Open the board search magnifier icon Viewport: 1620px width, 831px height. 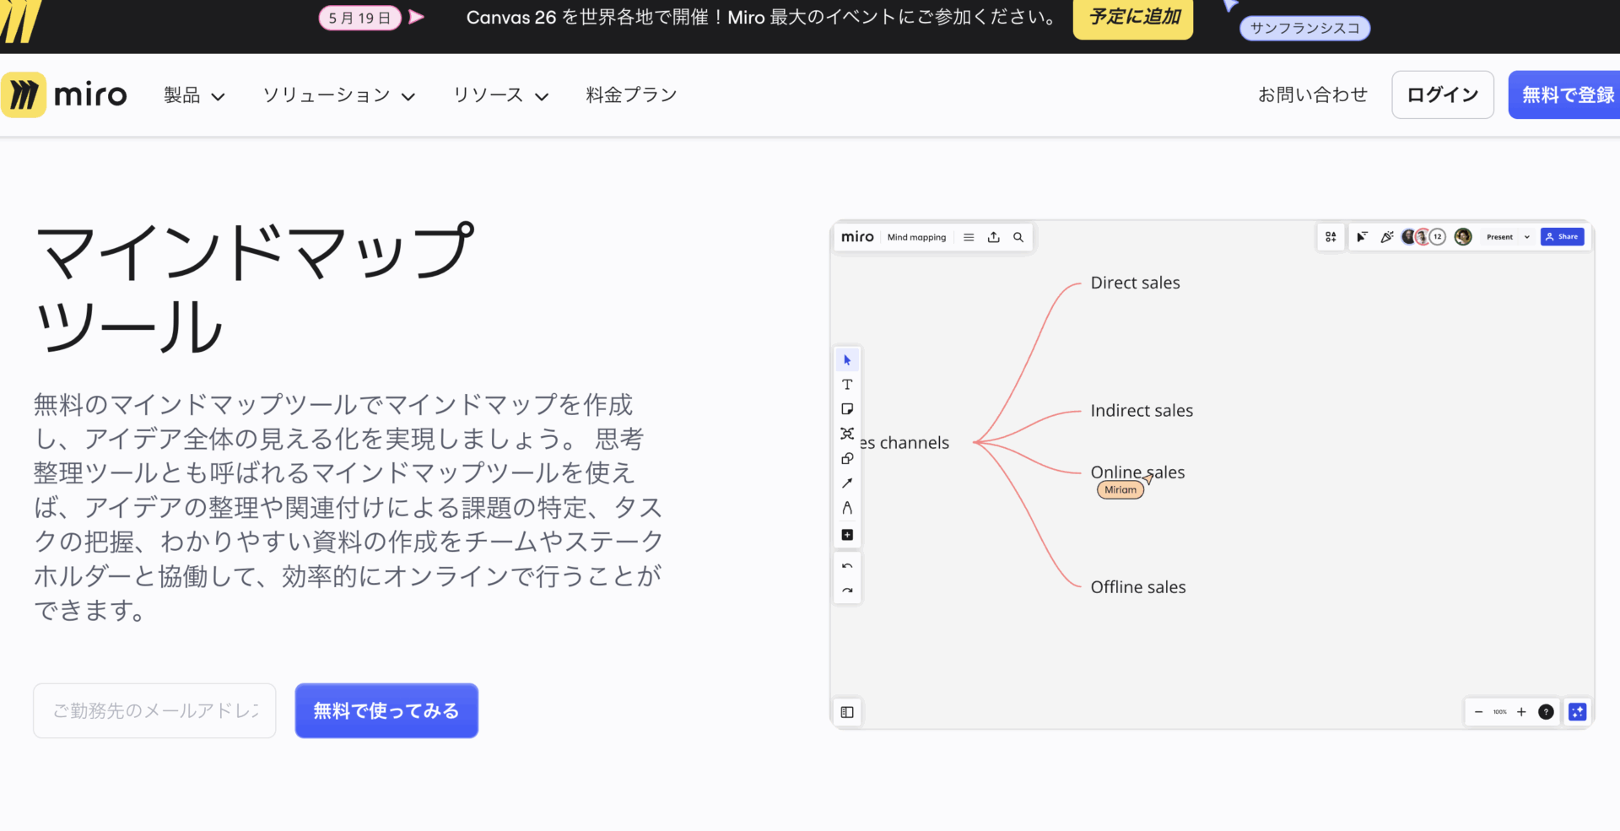pos(1018,237)
